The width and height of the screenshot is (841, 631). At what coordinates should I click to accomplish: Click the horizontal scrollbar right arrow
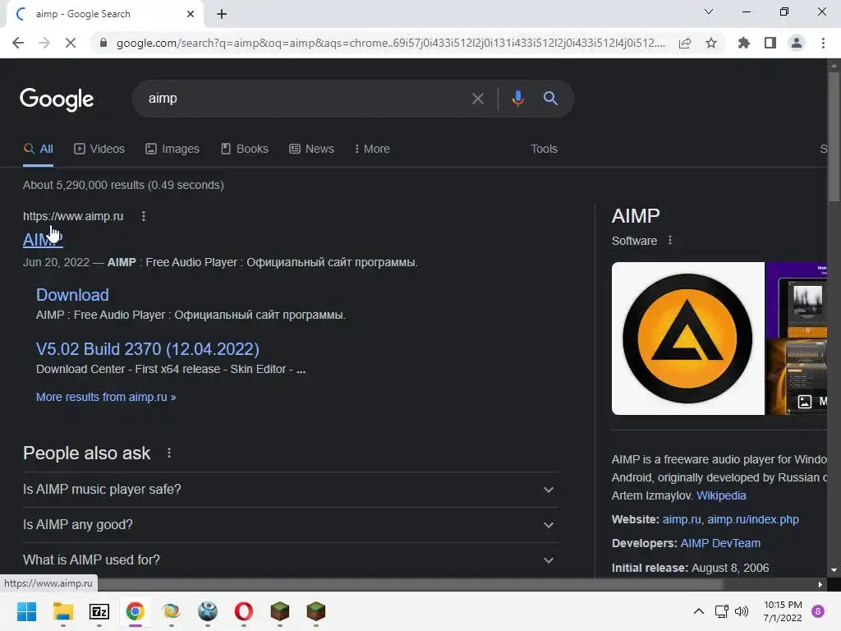click(820, 584)
